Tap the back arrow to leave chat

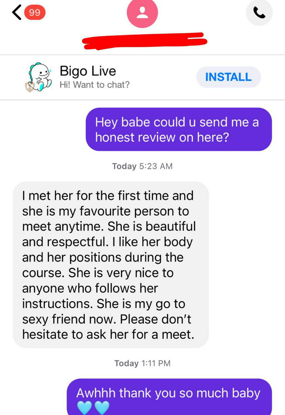tap(17, 13)
